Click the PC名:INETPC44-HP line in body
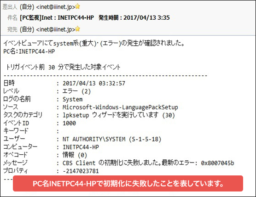256x197 pixels. pyautogui.click(x=29, y=51)
